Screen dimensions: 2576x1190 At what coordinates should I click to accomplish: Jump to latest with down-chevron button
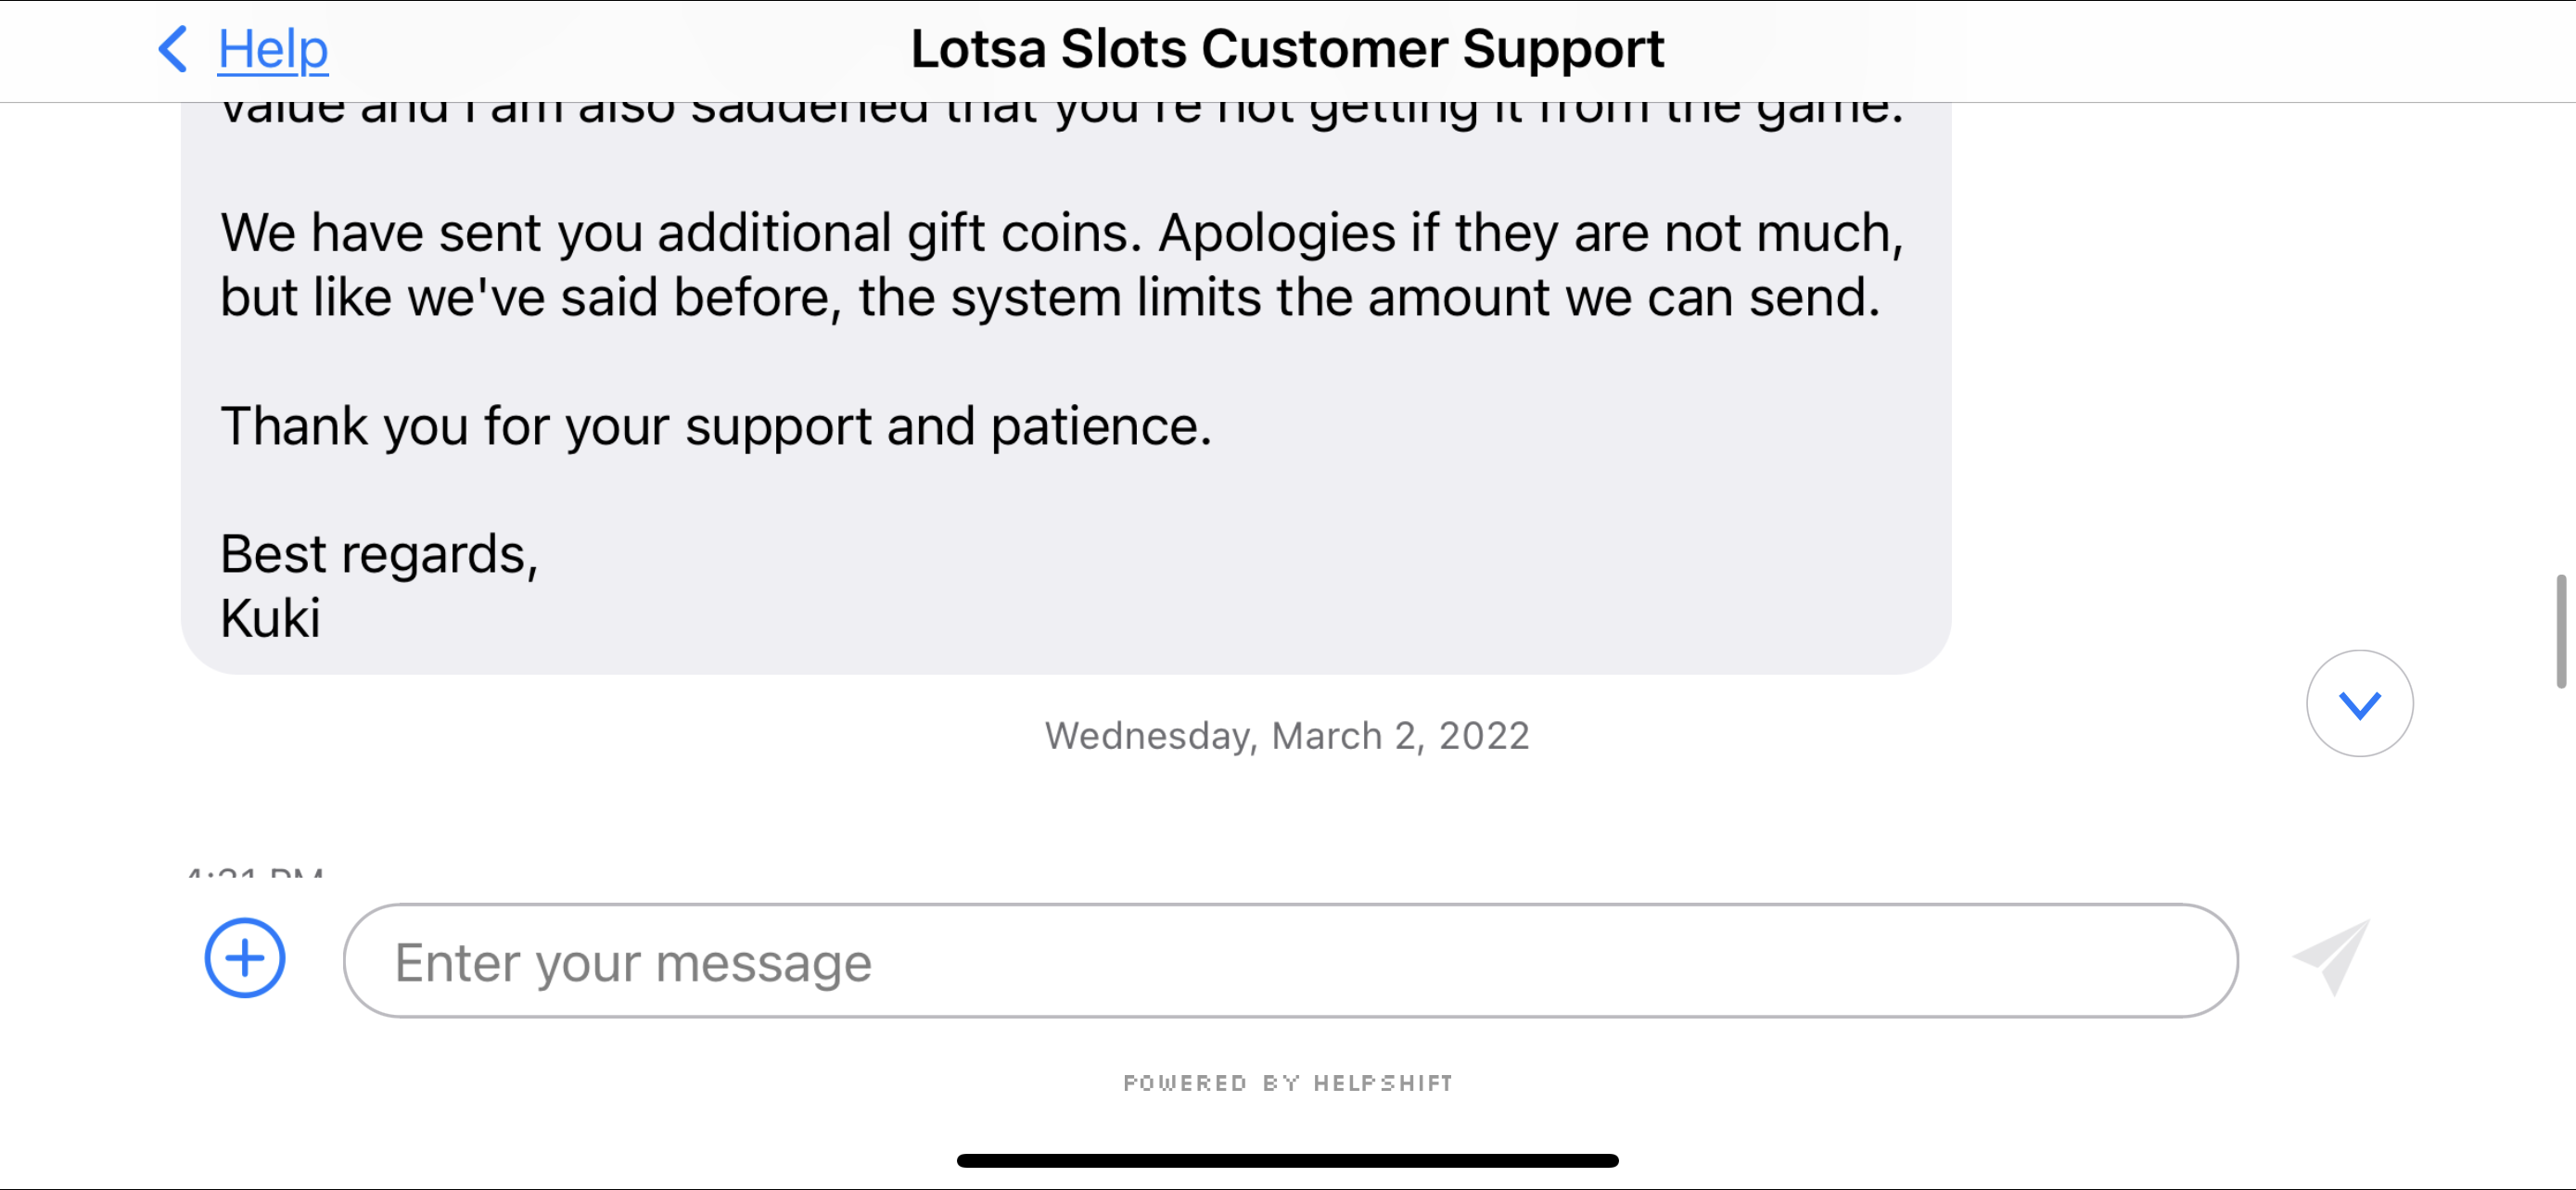tap(2359, 703)
